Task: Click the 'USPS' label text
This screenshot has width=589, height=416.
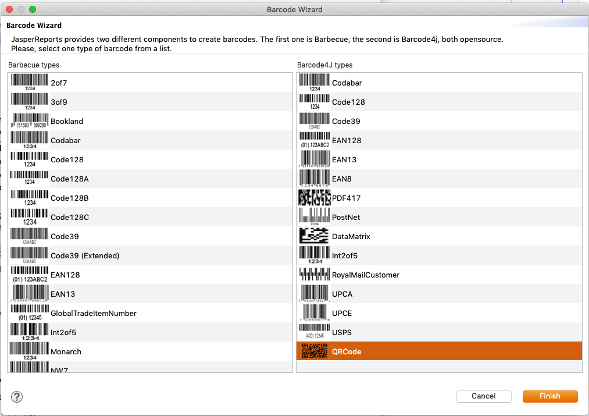Action: pos(342,332)
